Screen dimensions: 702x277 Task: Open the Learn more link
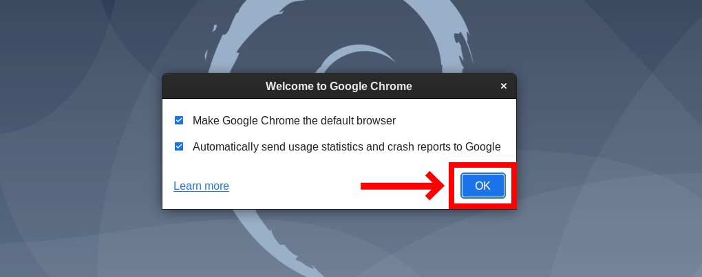coord(201,186)
